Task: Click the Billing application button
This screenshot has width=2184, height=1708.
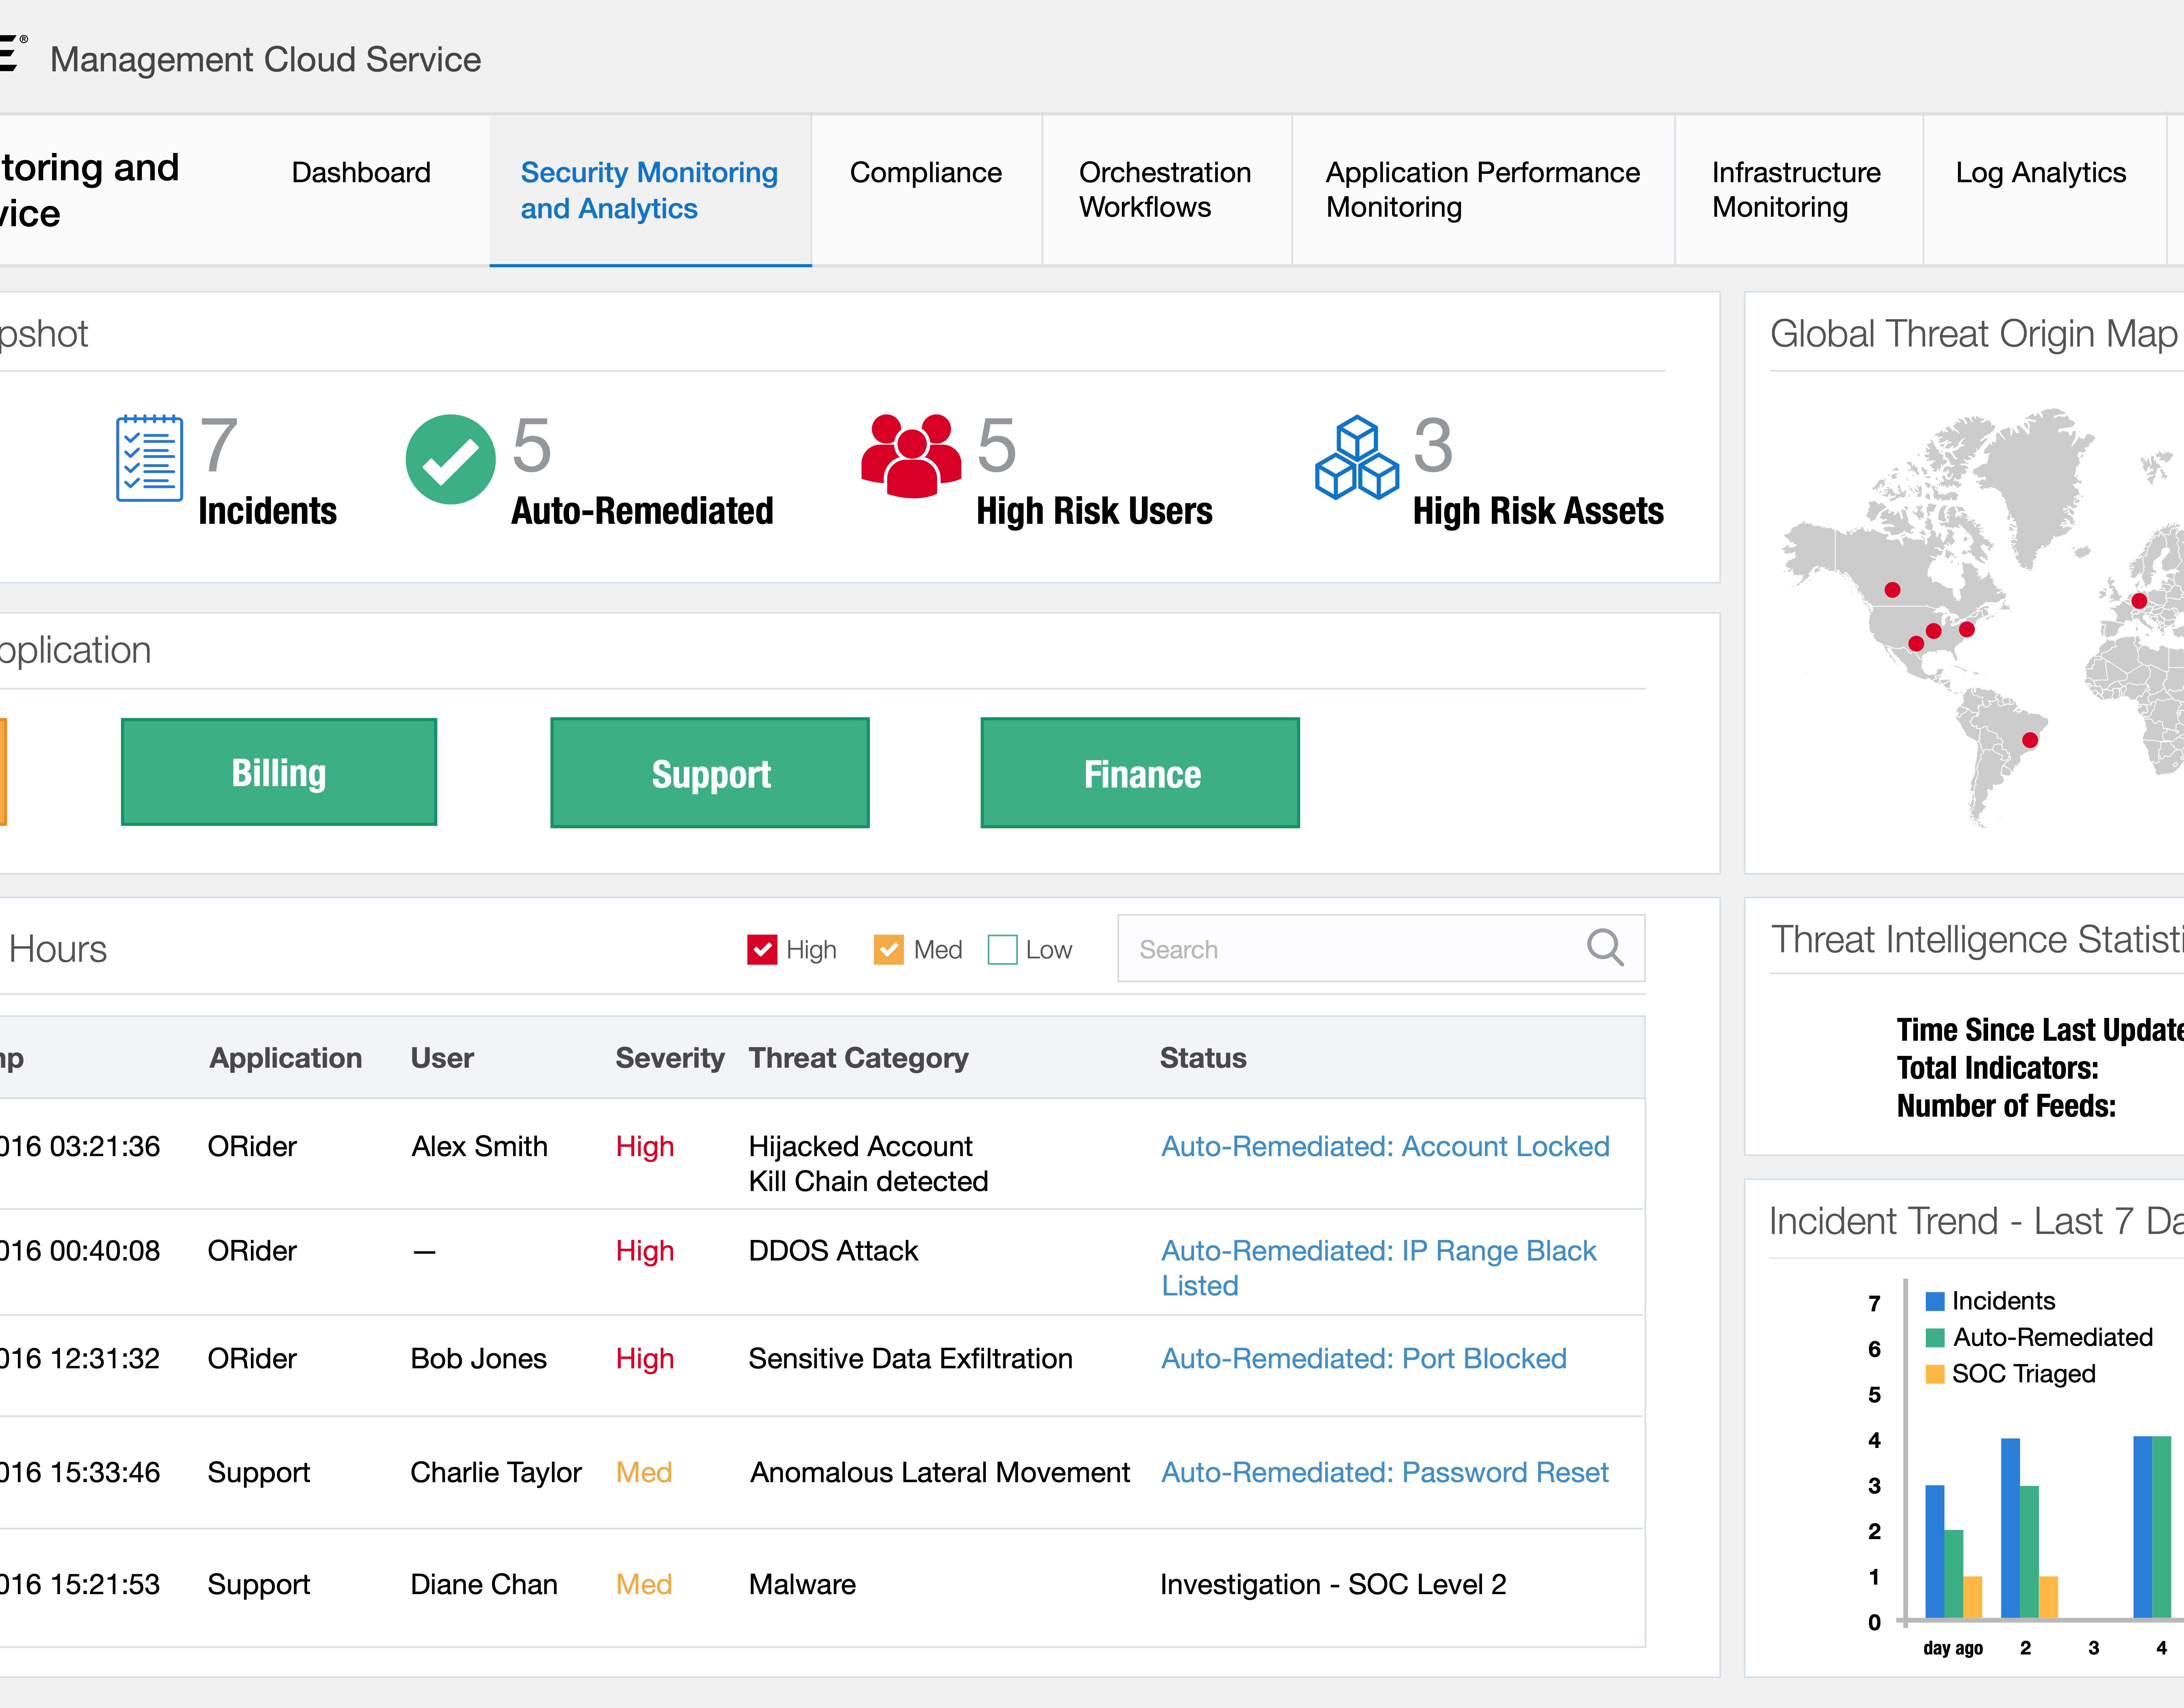Action: tap(279, 772)
